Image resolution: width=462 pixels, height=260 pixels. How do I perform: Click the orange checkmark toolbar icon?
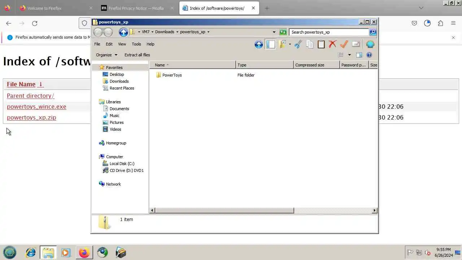pyautogui.click(x=344, y=44)
